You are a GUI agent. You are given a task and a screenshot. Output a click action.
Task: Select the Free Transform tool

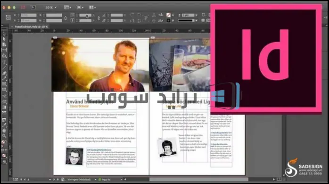pyautogui.click(x=4, y=102)
